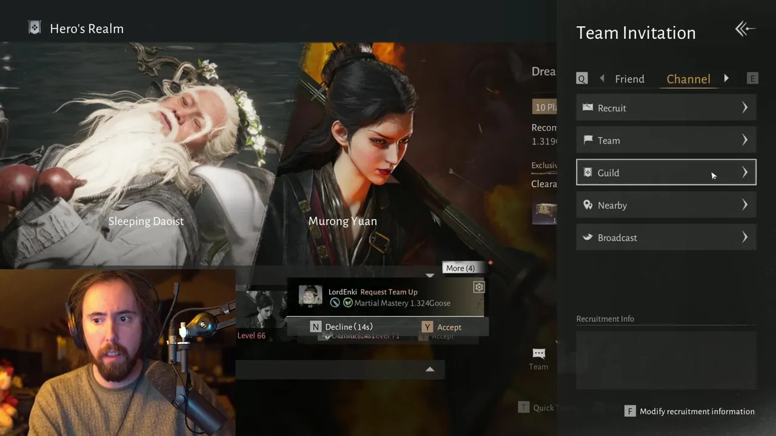776x436 pixels.
Task: Select the Team channel row
Action: [x=666, y=140]
